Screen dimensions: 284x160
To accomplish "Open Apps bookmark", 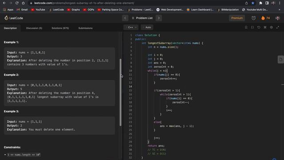I will [8, 10].
